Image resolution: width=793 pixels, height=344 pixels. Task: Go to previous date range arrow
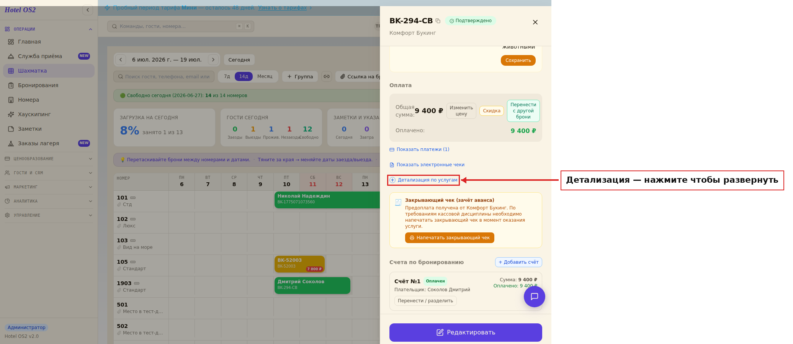pyautogui.click(x=121, y=60)
